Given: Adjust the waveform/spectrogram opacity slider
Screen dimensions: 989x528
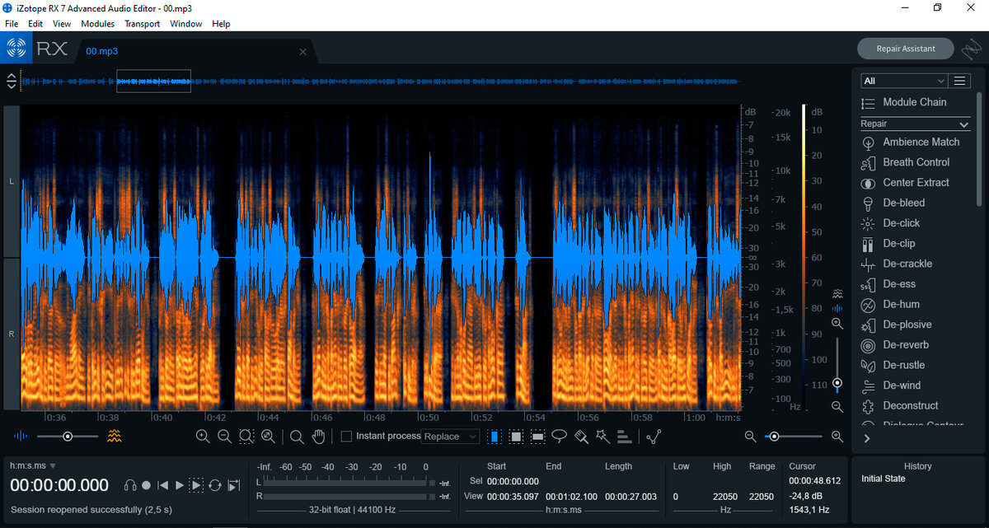Looking at the screenshot, I should coord(68,436).
